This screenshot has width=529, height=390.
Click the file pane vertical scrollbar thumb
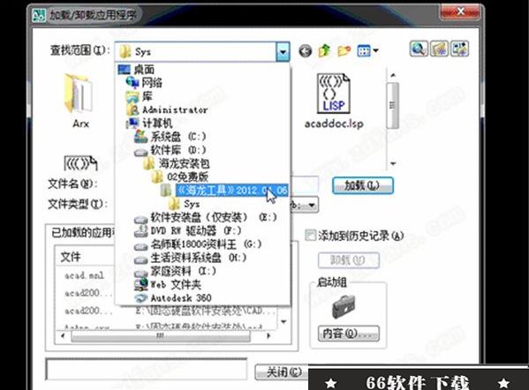pyautogui.click(x=392, y=105)
